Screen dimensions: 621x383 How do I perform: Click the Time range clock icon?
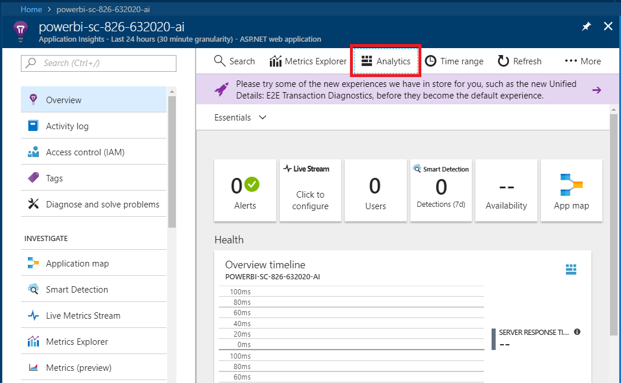(x=431, y=61)
